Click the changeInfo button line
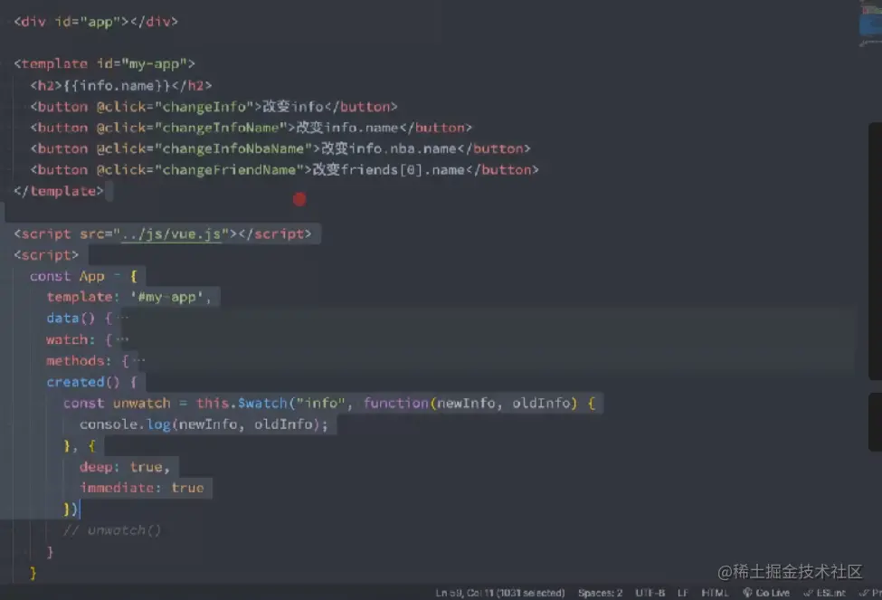The height and width of the screenshot is (600, 882). point(213,107)
